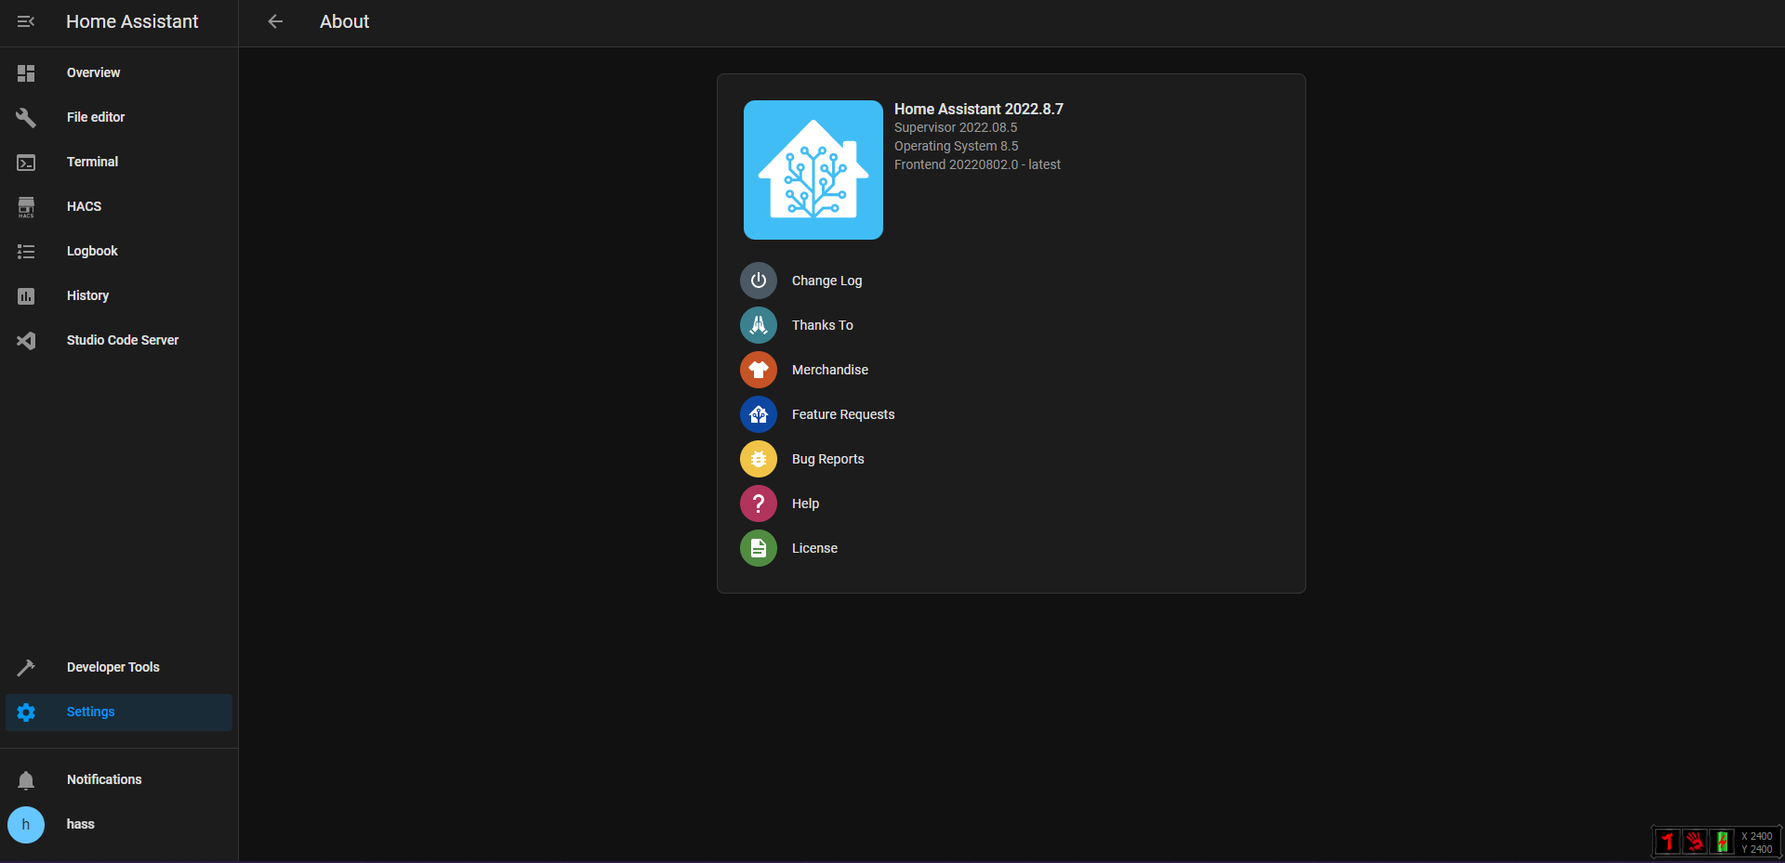Click the Thanks To hands icon
The height and width of the screenshot is (863, 1785).
759,325
